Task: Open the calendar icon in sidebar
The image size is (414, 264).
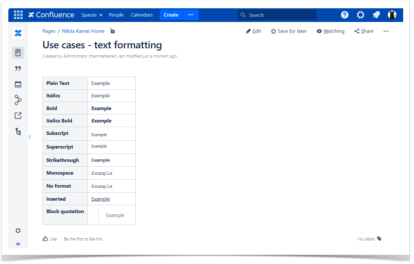Action: click(18, 84)
